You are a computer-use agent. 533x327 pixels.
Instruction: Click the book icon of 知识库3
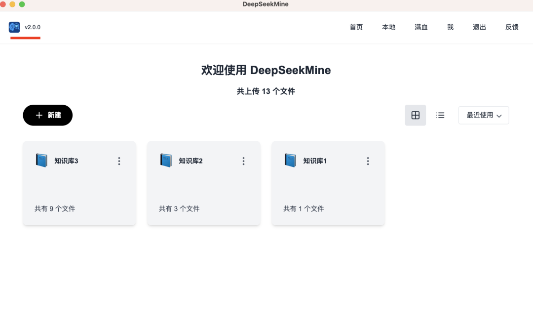coord(41,160)
